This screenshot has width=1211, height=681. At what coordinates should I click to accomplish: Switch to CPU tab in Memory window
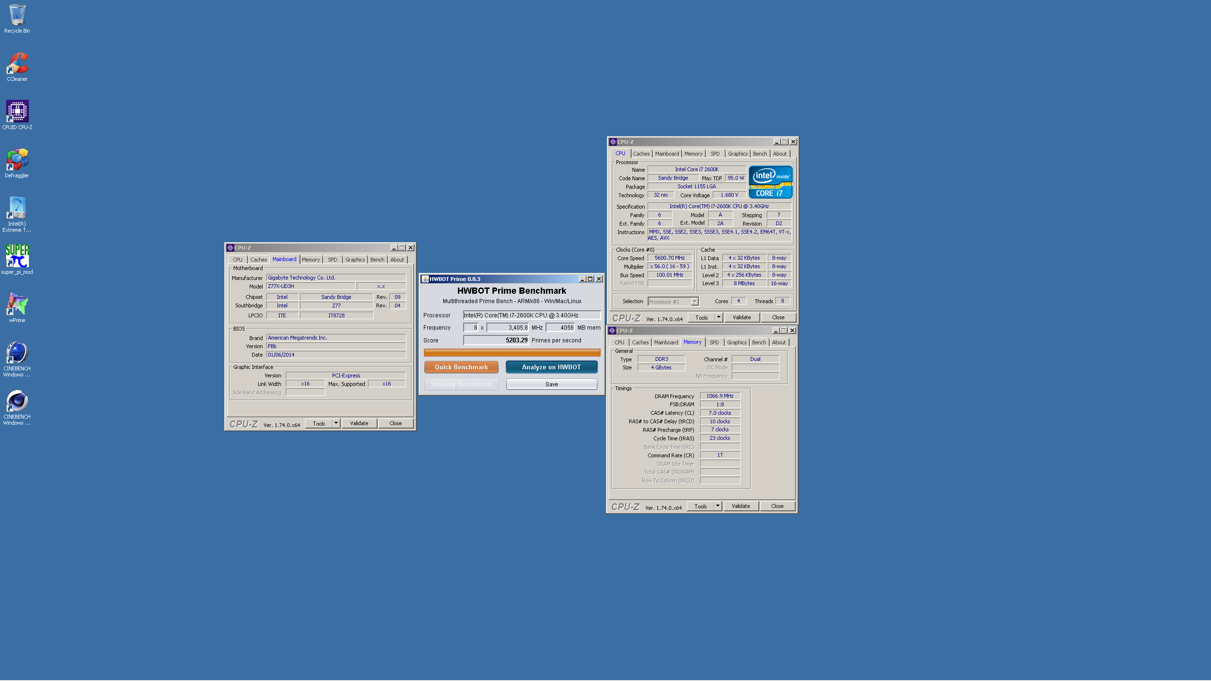619,342
